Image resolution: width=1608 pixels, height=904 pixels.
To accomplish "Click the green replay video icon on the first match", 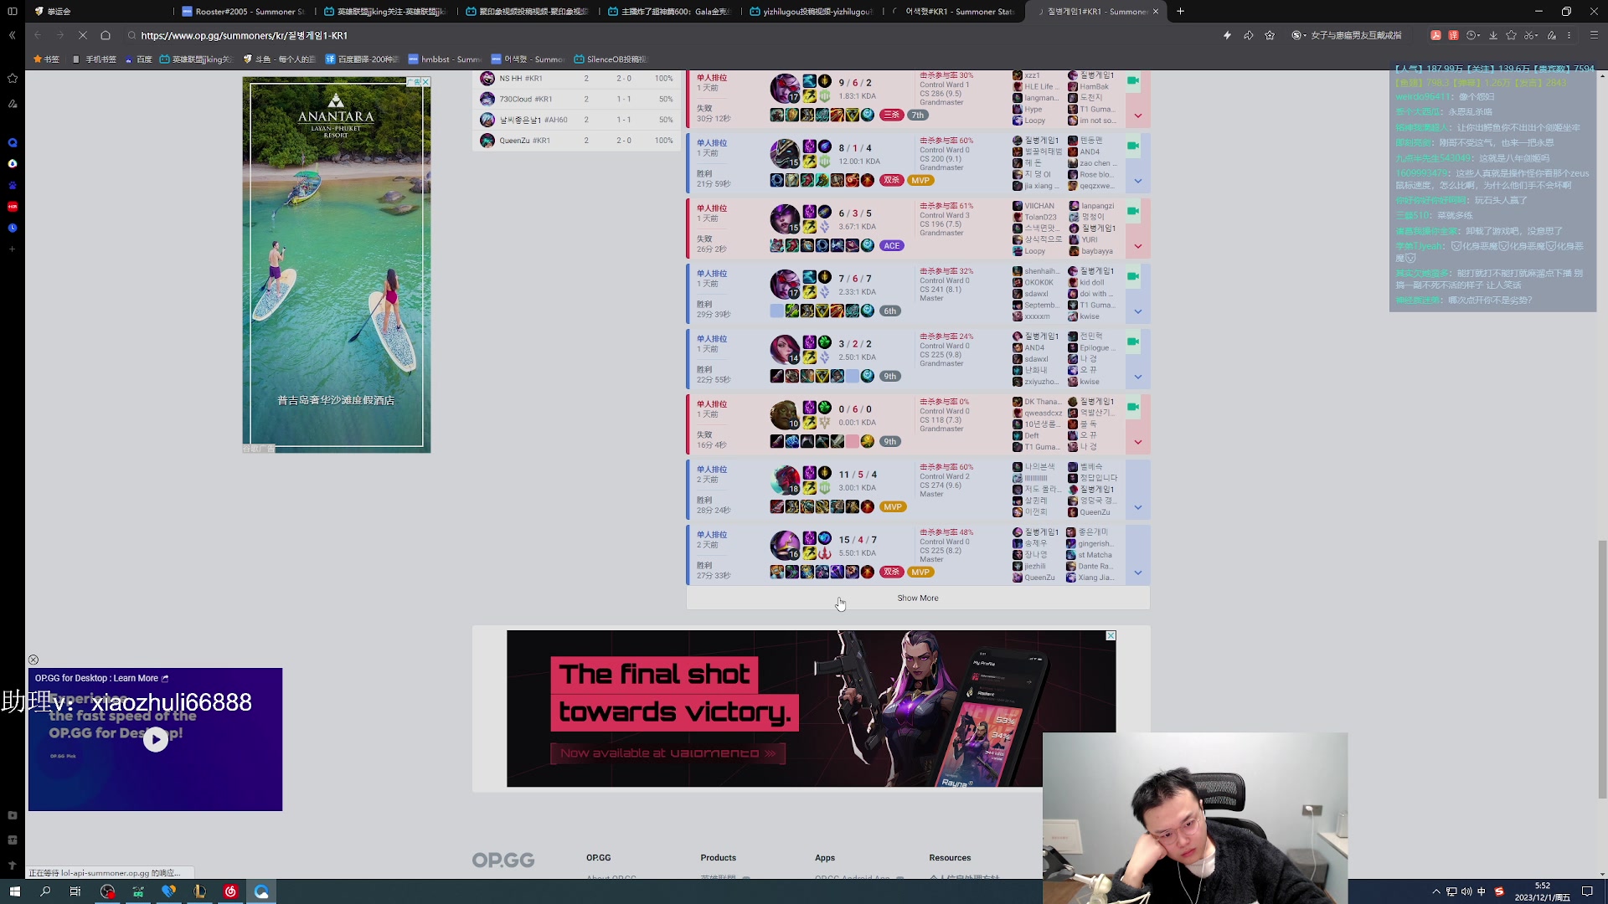I will click(1133, 80).
